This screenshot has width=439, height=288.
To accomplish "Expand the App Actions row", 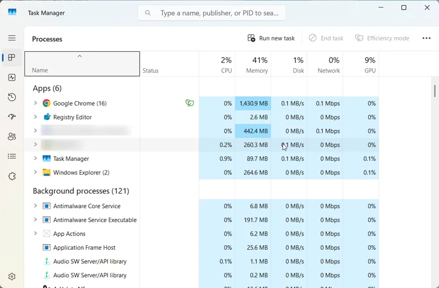I will pyautogui.click(x=35, y=233).
